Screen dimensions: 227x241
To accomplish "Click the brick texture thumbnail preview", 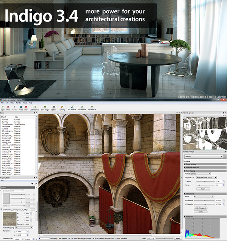I will click(x=9, y=219).
